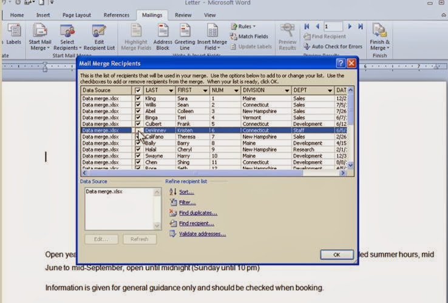
Task: Click the Sort icon in dialog
Action: (x=173, y=191)
